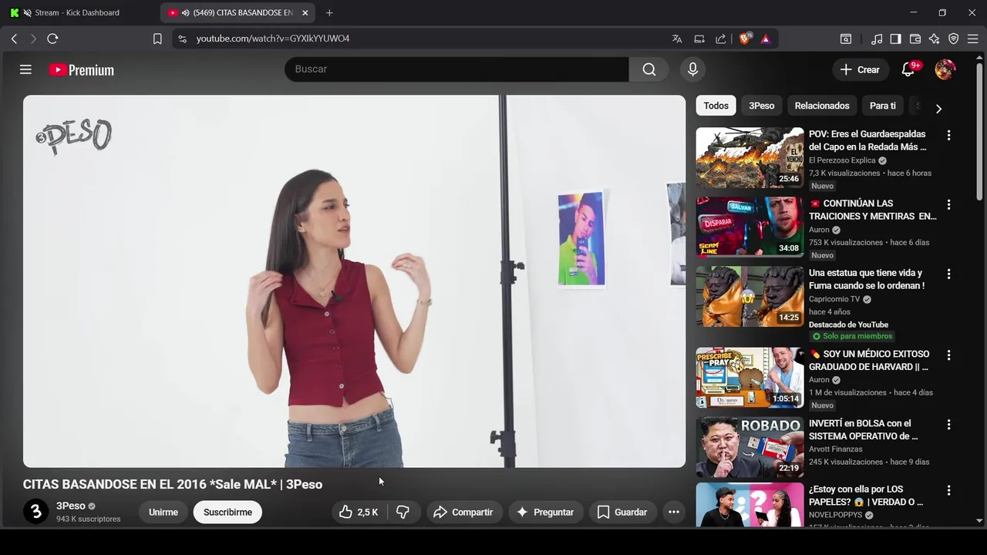
Task: Open options for Una estatua video
Action: pos(948,274)
